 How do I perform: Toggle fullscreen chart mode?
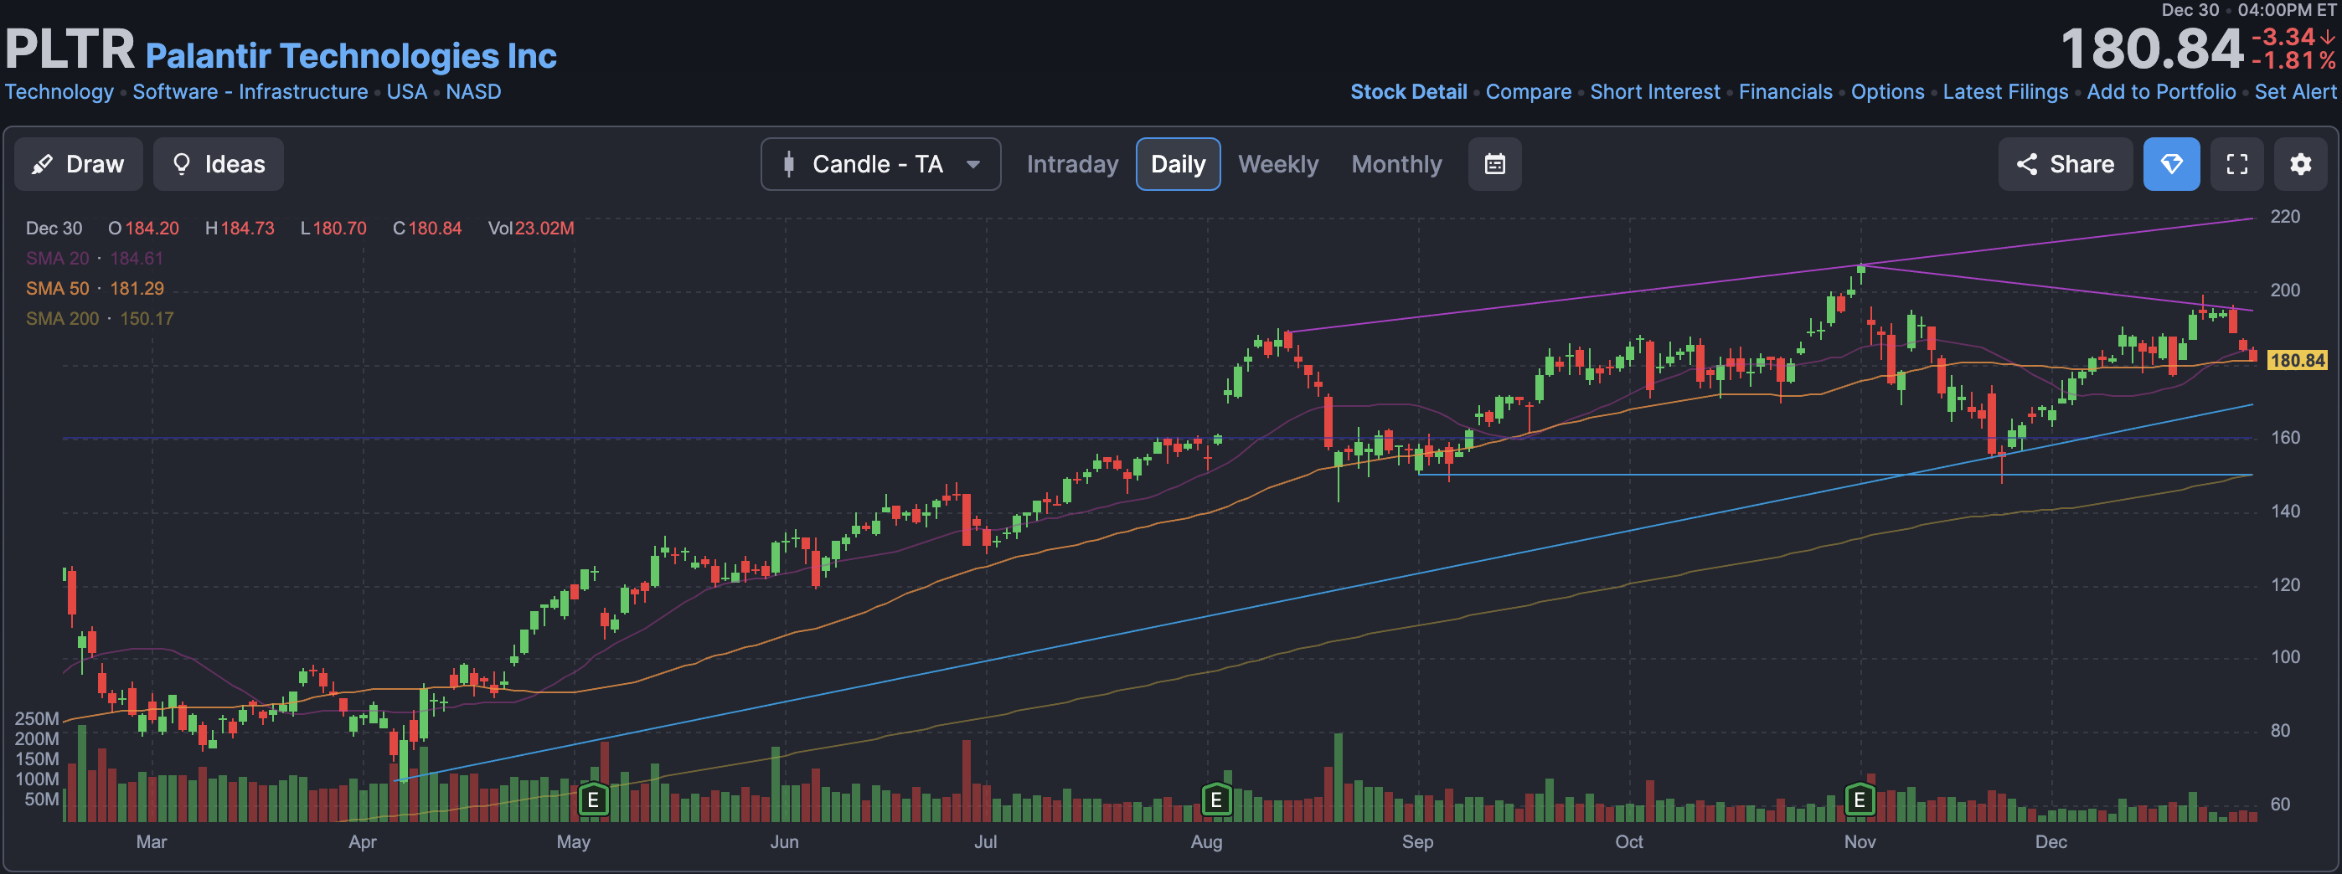2236,164
